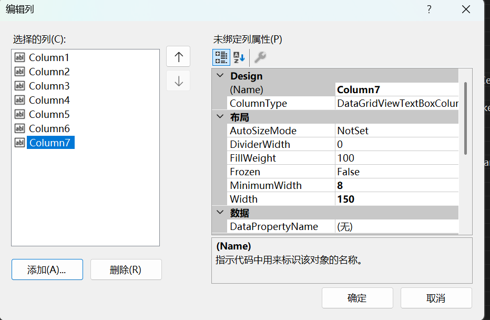This screenshot has width=490, height=320.
Task: Click the down arrow to reorder columns
Action: pyautogui.click(x=179, y=81)
